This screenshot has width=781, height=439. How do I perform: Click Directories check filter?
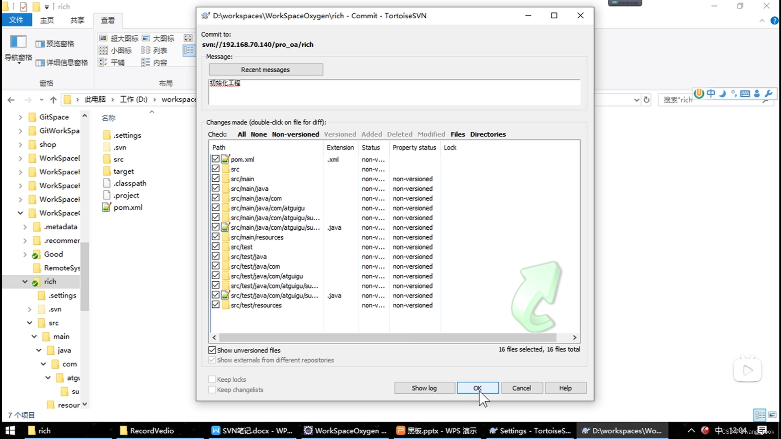tap(488, 134)
